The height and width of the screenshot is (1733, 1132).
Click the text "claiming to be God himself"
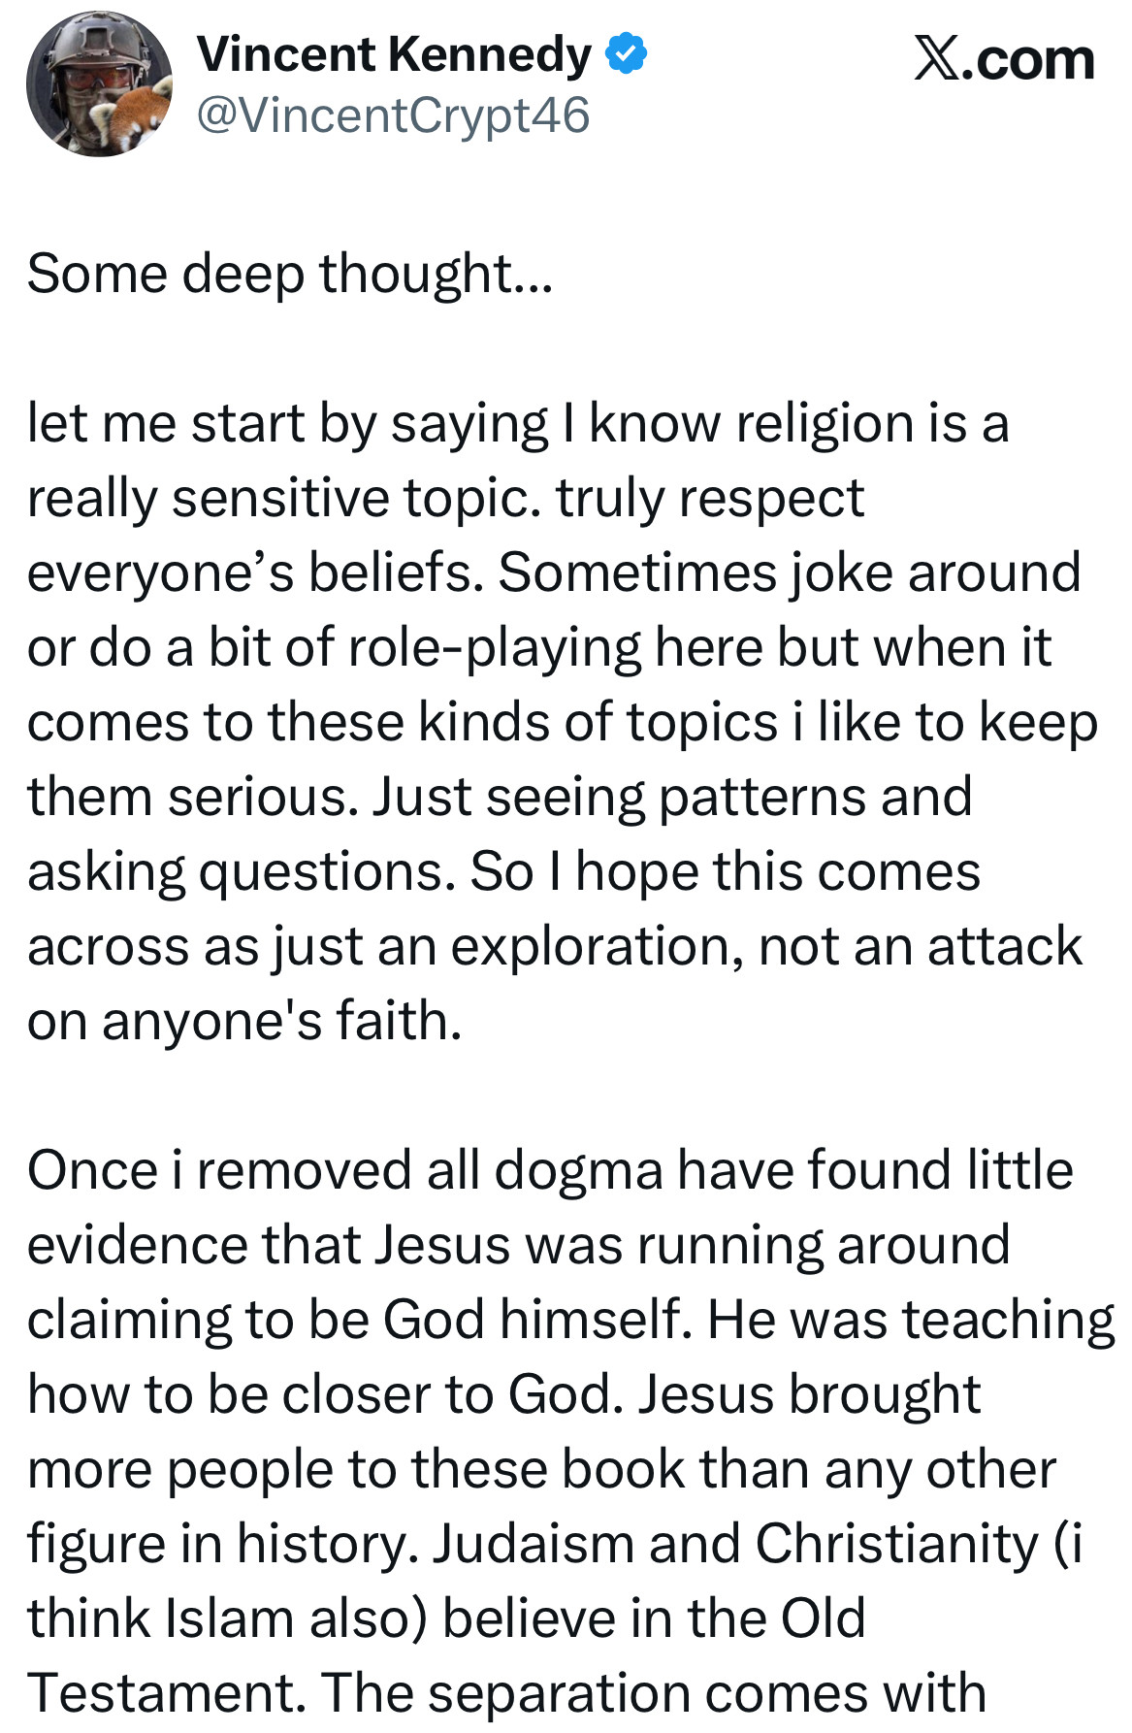click(358, 1320)
